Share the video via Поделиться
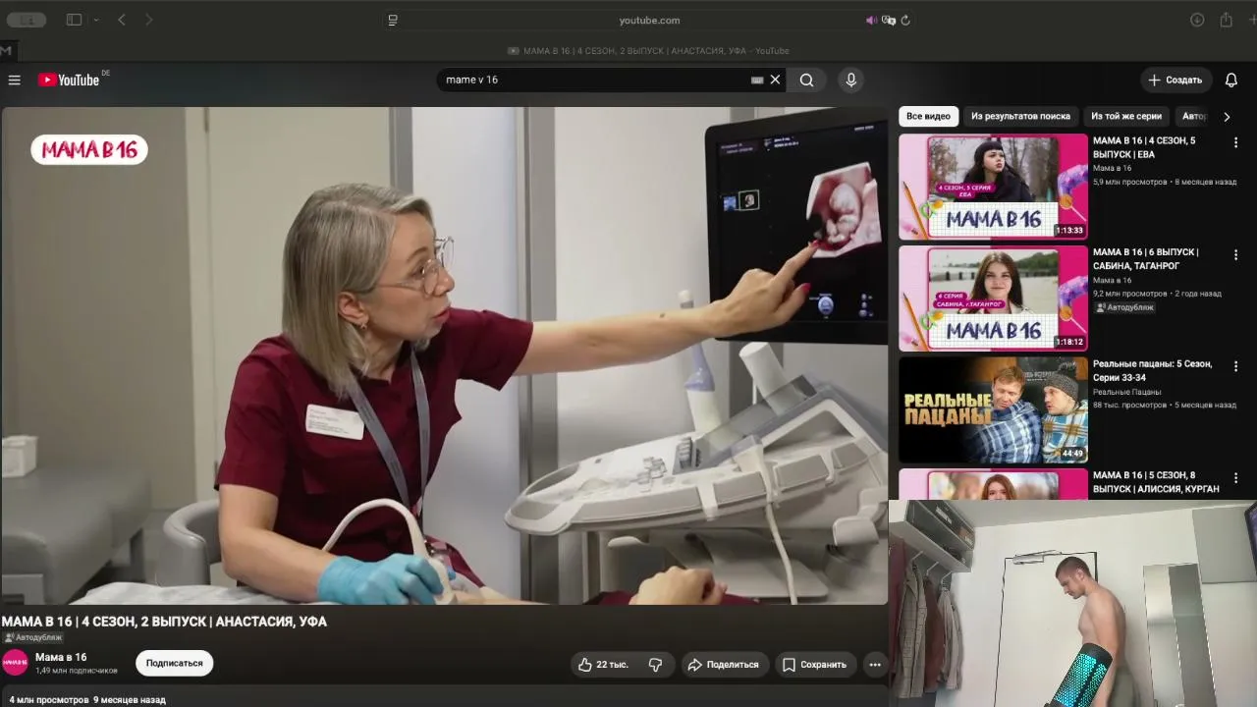1257x707 pixels. [723, 665]
